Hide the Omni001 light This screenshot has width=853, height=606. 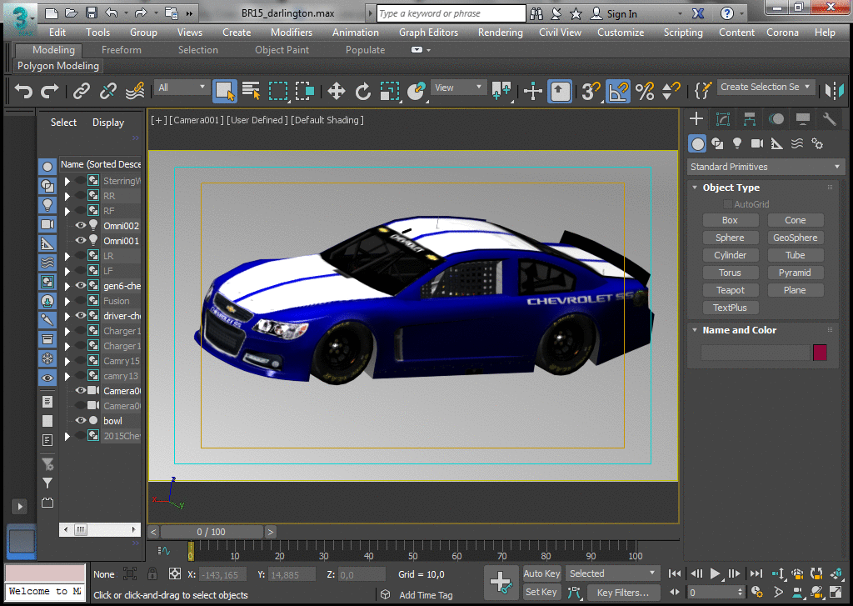81,240
